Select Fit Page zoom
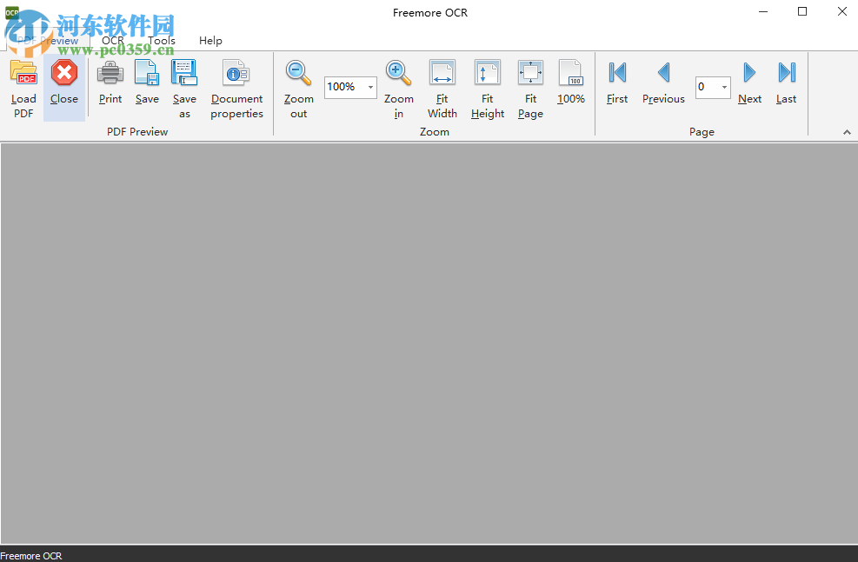 531,89
